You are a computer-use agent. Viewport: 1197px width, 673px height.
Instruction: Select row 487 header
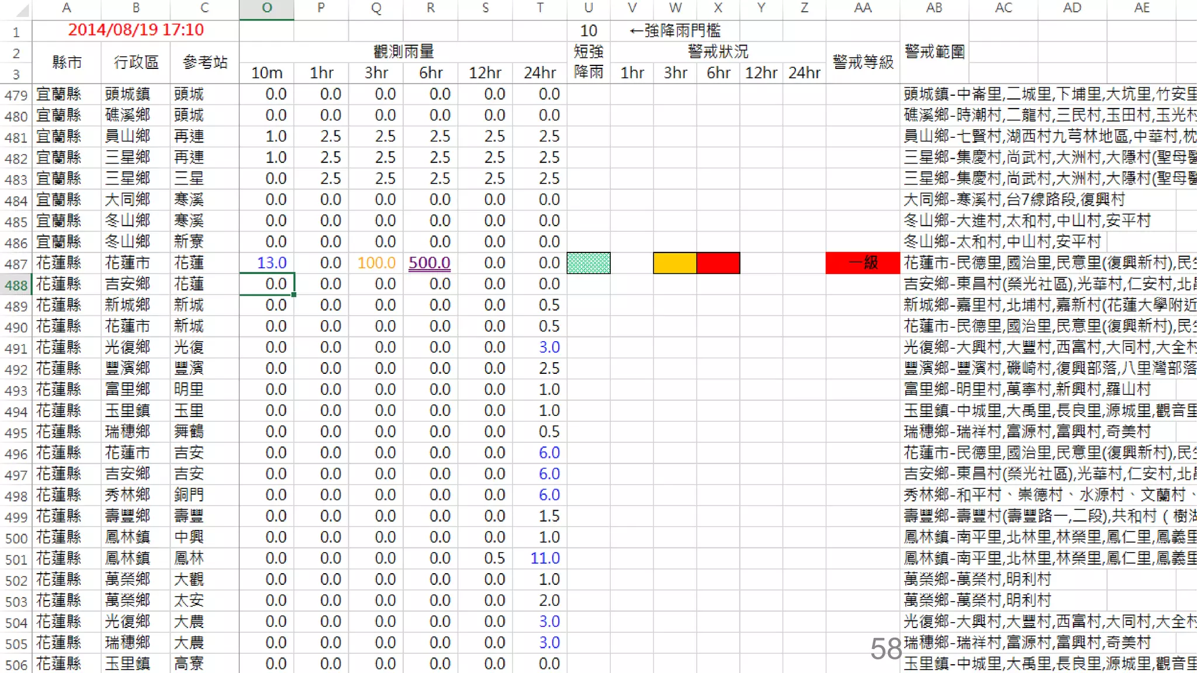[16, 264]
